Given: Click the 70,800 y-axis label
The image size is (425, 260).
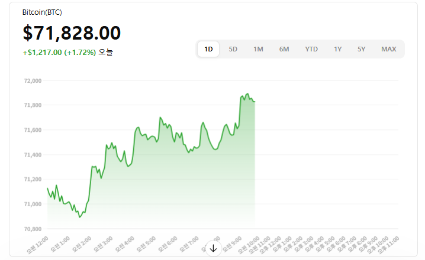Looking at the screenshot, I should 33,229.
